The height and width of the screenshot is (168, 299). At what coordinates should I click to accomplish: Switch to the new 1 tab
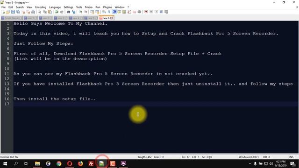[30, 18]
